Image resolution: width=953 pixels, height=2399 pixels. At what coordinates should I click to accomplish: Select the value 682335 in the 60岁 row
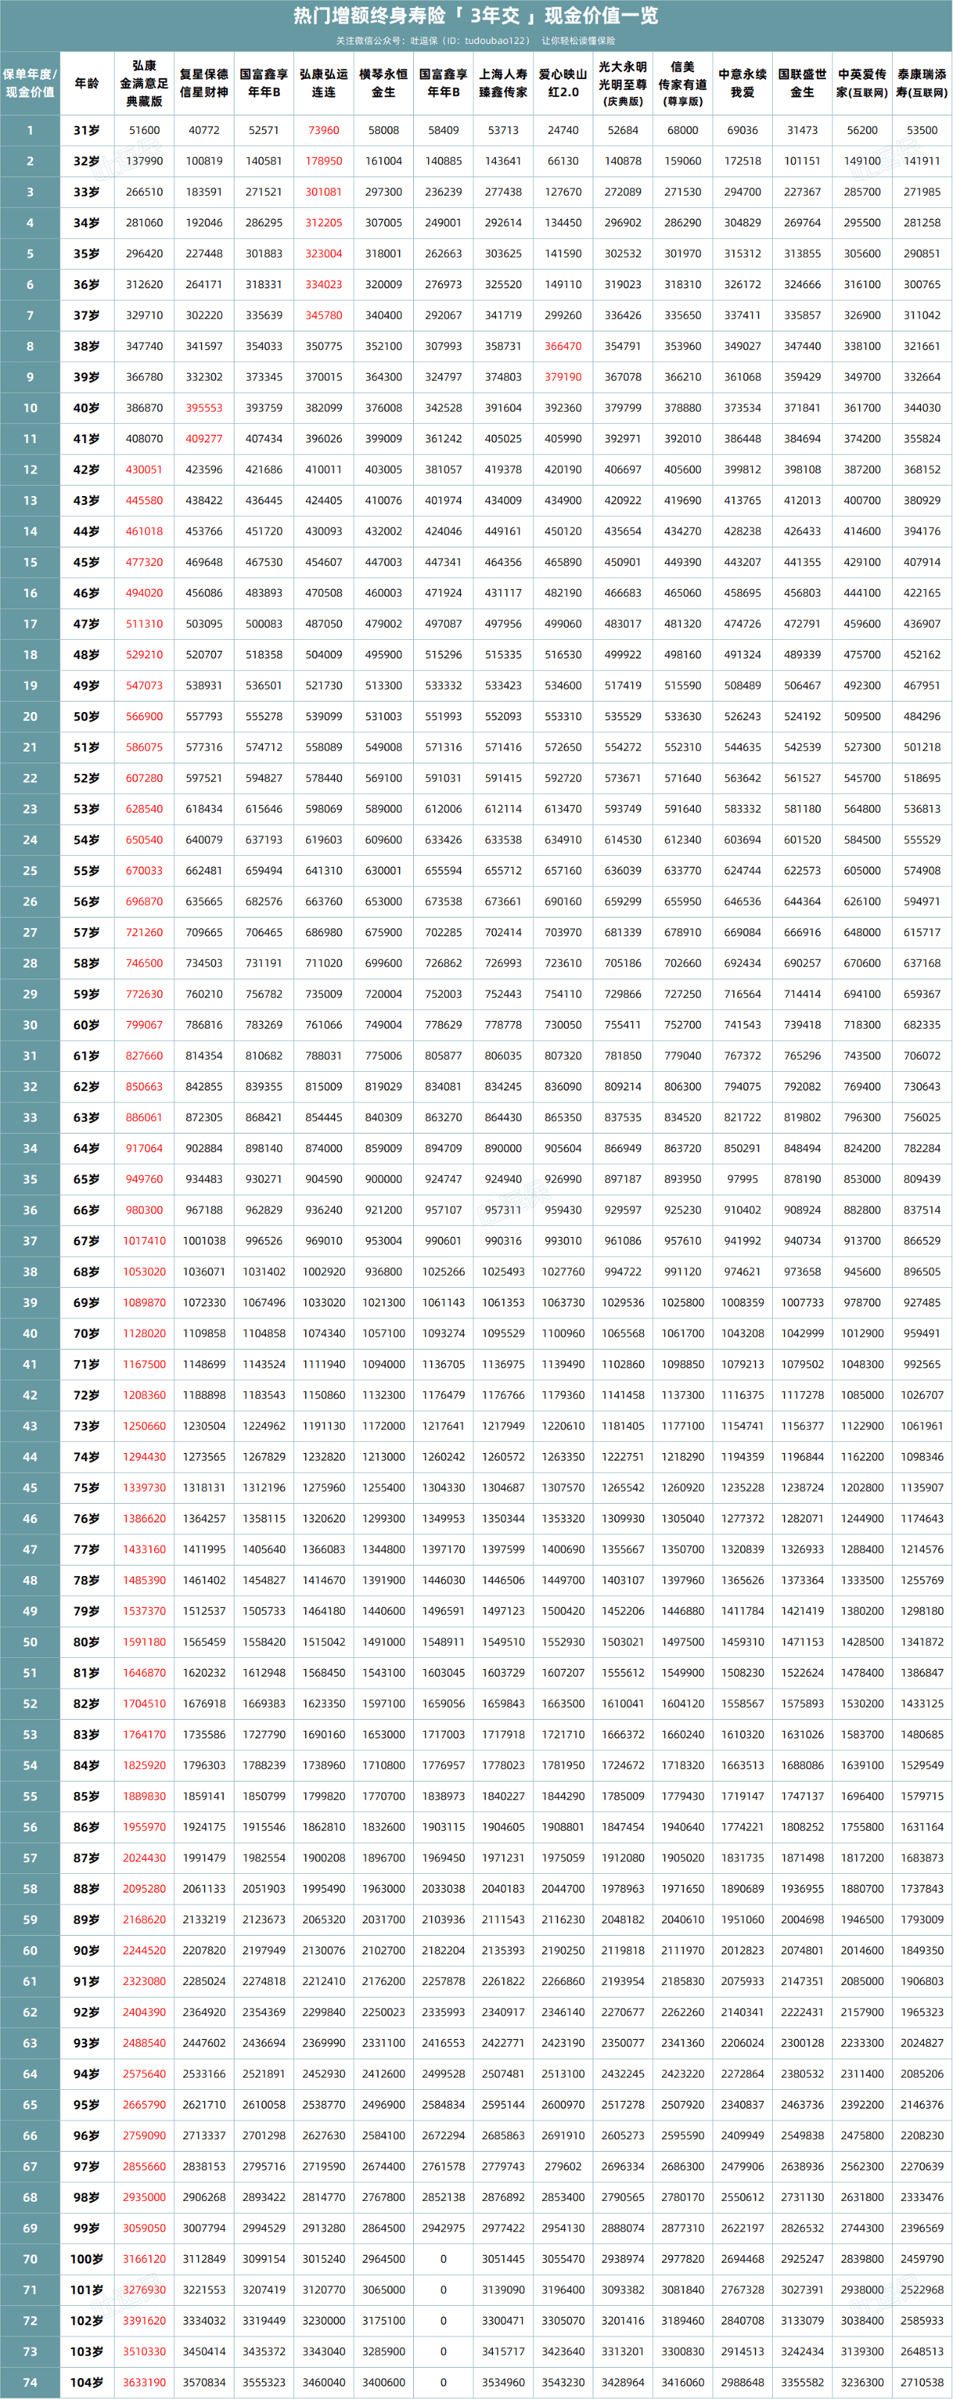(x=922, y=1024)
